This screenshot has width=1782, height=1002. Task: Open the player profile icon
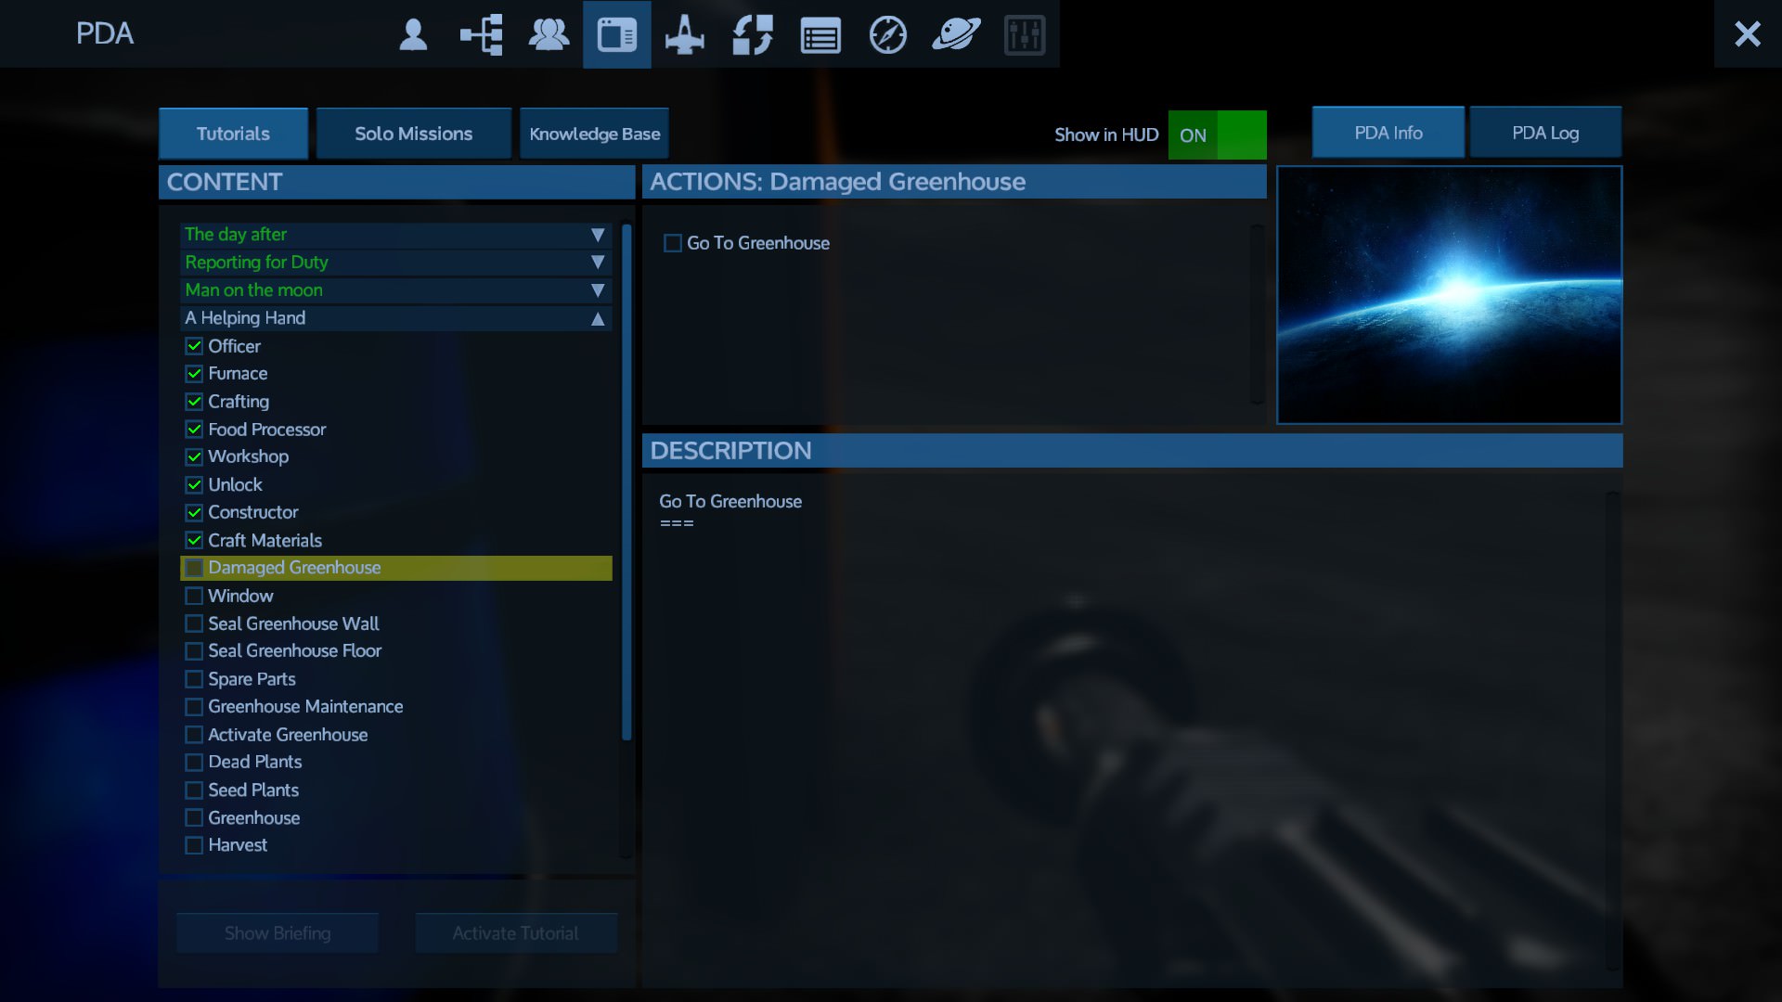[413, 35]
